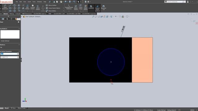Open the user login icon
The height and width of the screenshot is (111, 198).
click(x=188, y=2)
